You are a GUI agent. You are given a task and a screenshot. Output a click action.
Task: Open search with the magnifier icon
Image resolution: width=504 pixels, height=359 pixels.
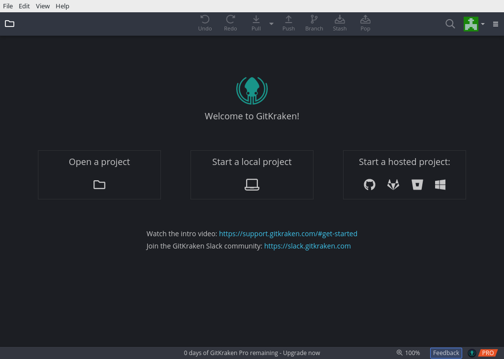click(450, 24)
